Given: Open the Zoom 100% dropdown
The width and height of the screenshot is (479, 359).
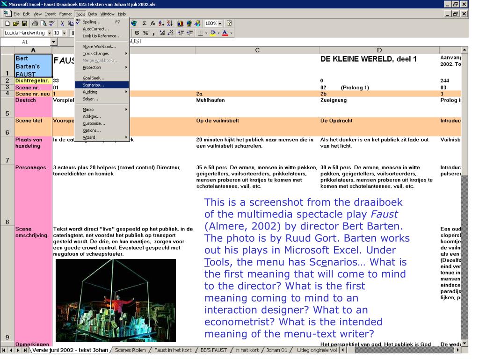Looking at the screenshot, I should click(x=220, y=23).
